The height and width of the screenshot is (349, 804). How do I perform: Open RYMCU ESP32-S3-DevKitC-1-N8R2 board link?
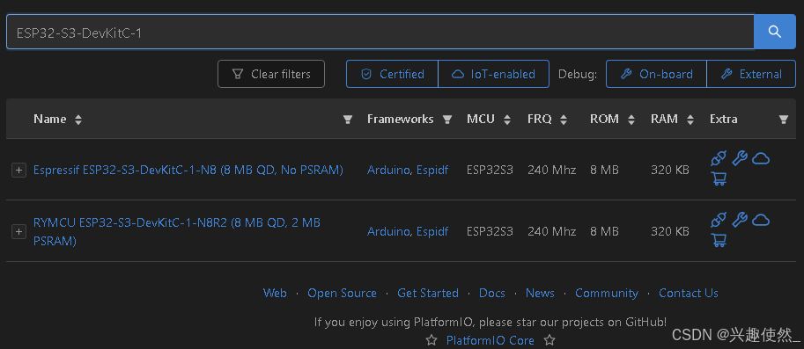coord(177,231)
